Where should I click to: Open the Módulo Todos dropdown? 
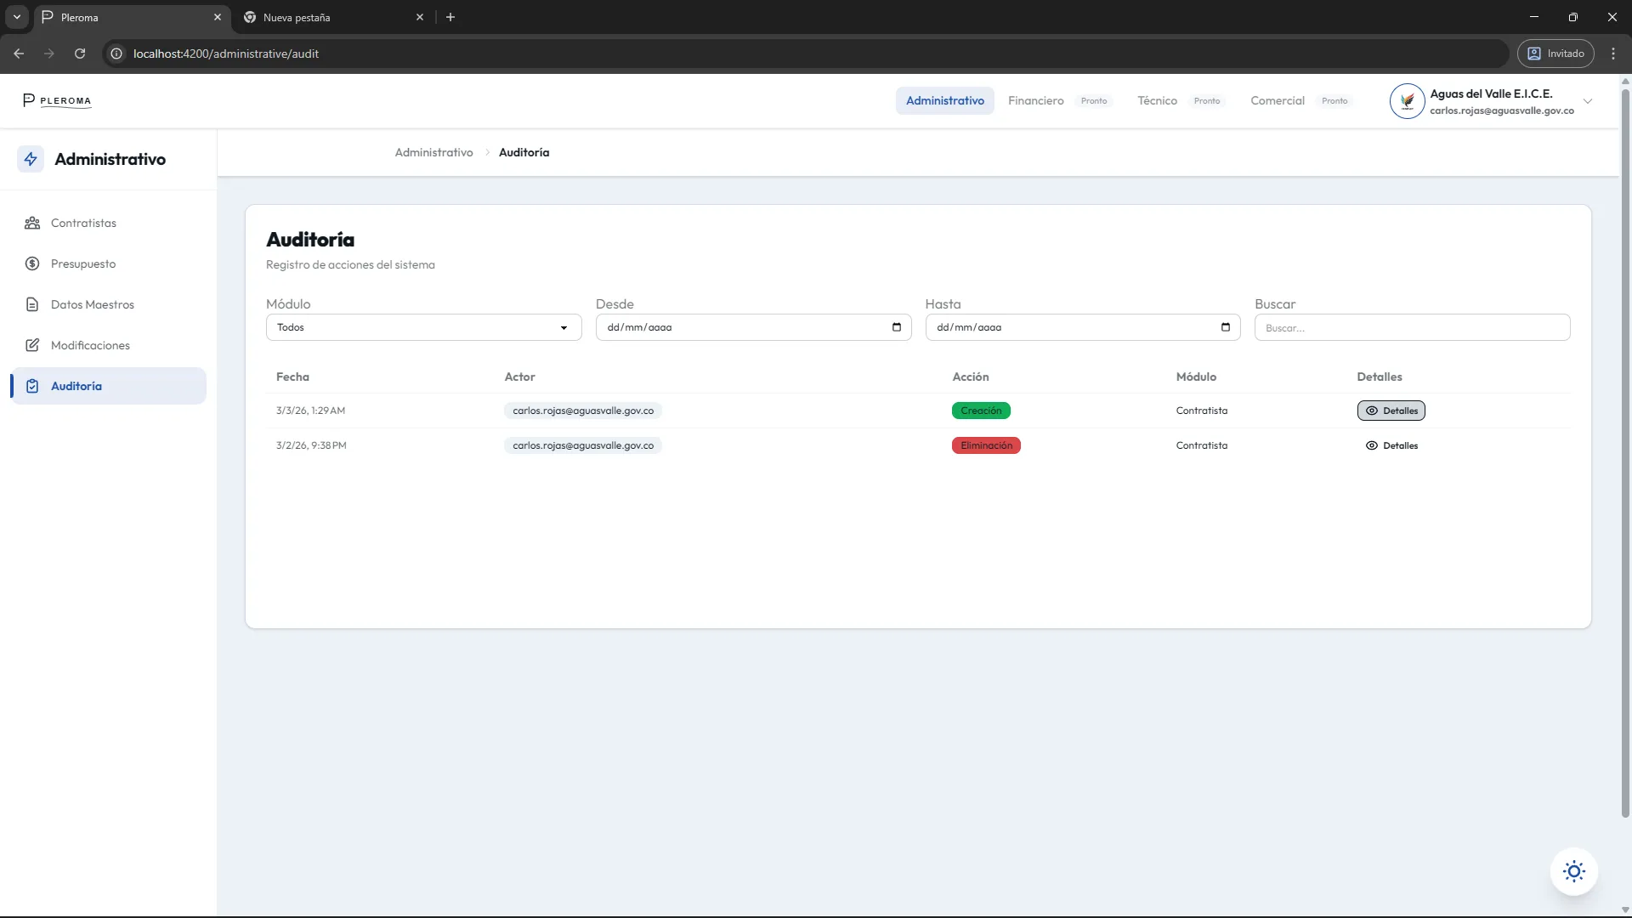[x=423, y=327]
